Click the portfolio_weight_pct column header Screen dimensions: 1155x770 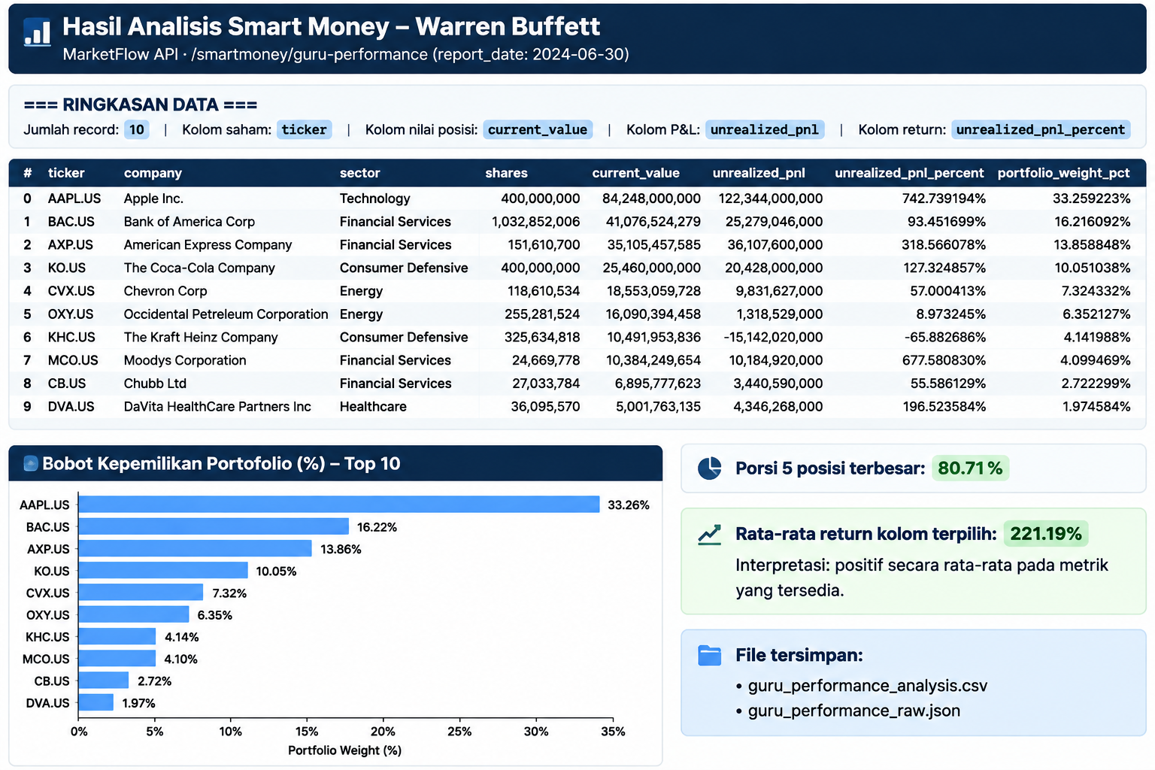(x=1063, y=173)
